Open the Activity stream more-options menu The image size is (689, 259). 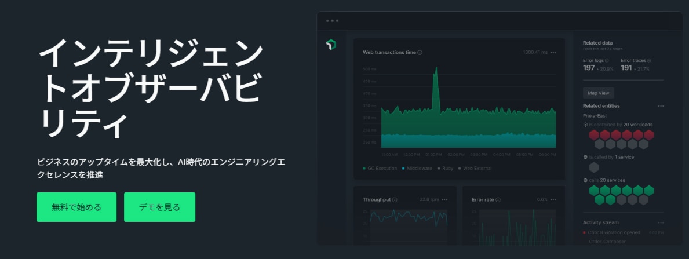click(661, 222)
